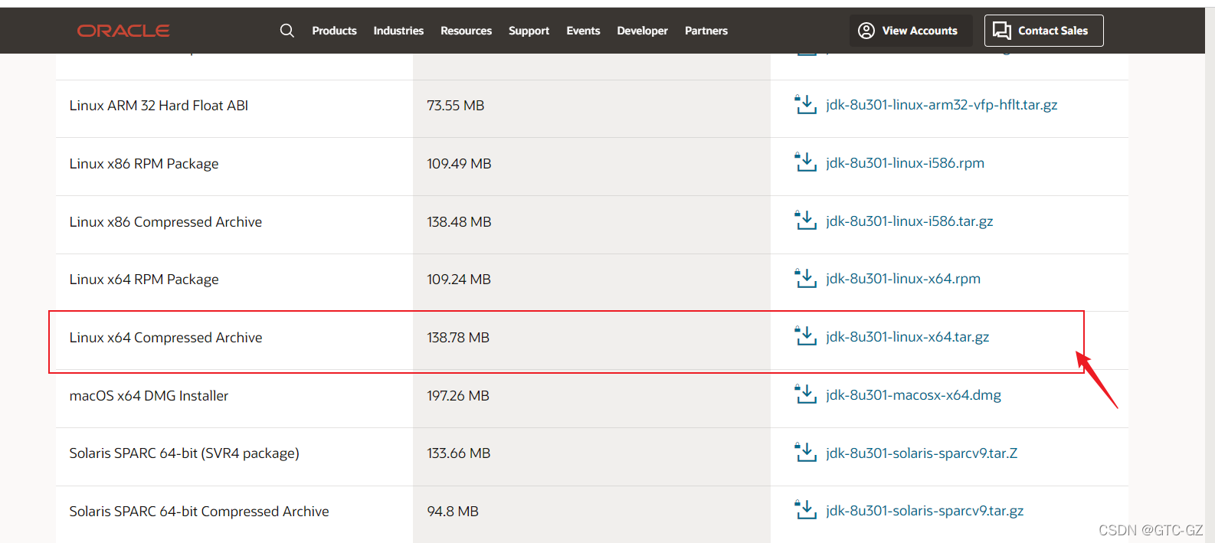Click the View Accounts button
The width and height of the screenshot is (1215, 543).
(911, 31)
